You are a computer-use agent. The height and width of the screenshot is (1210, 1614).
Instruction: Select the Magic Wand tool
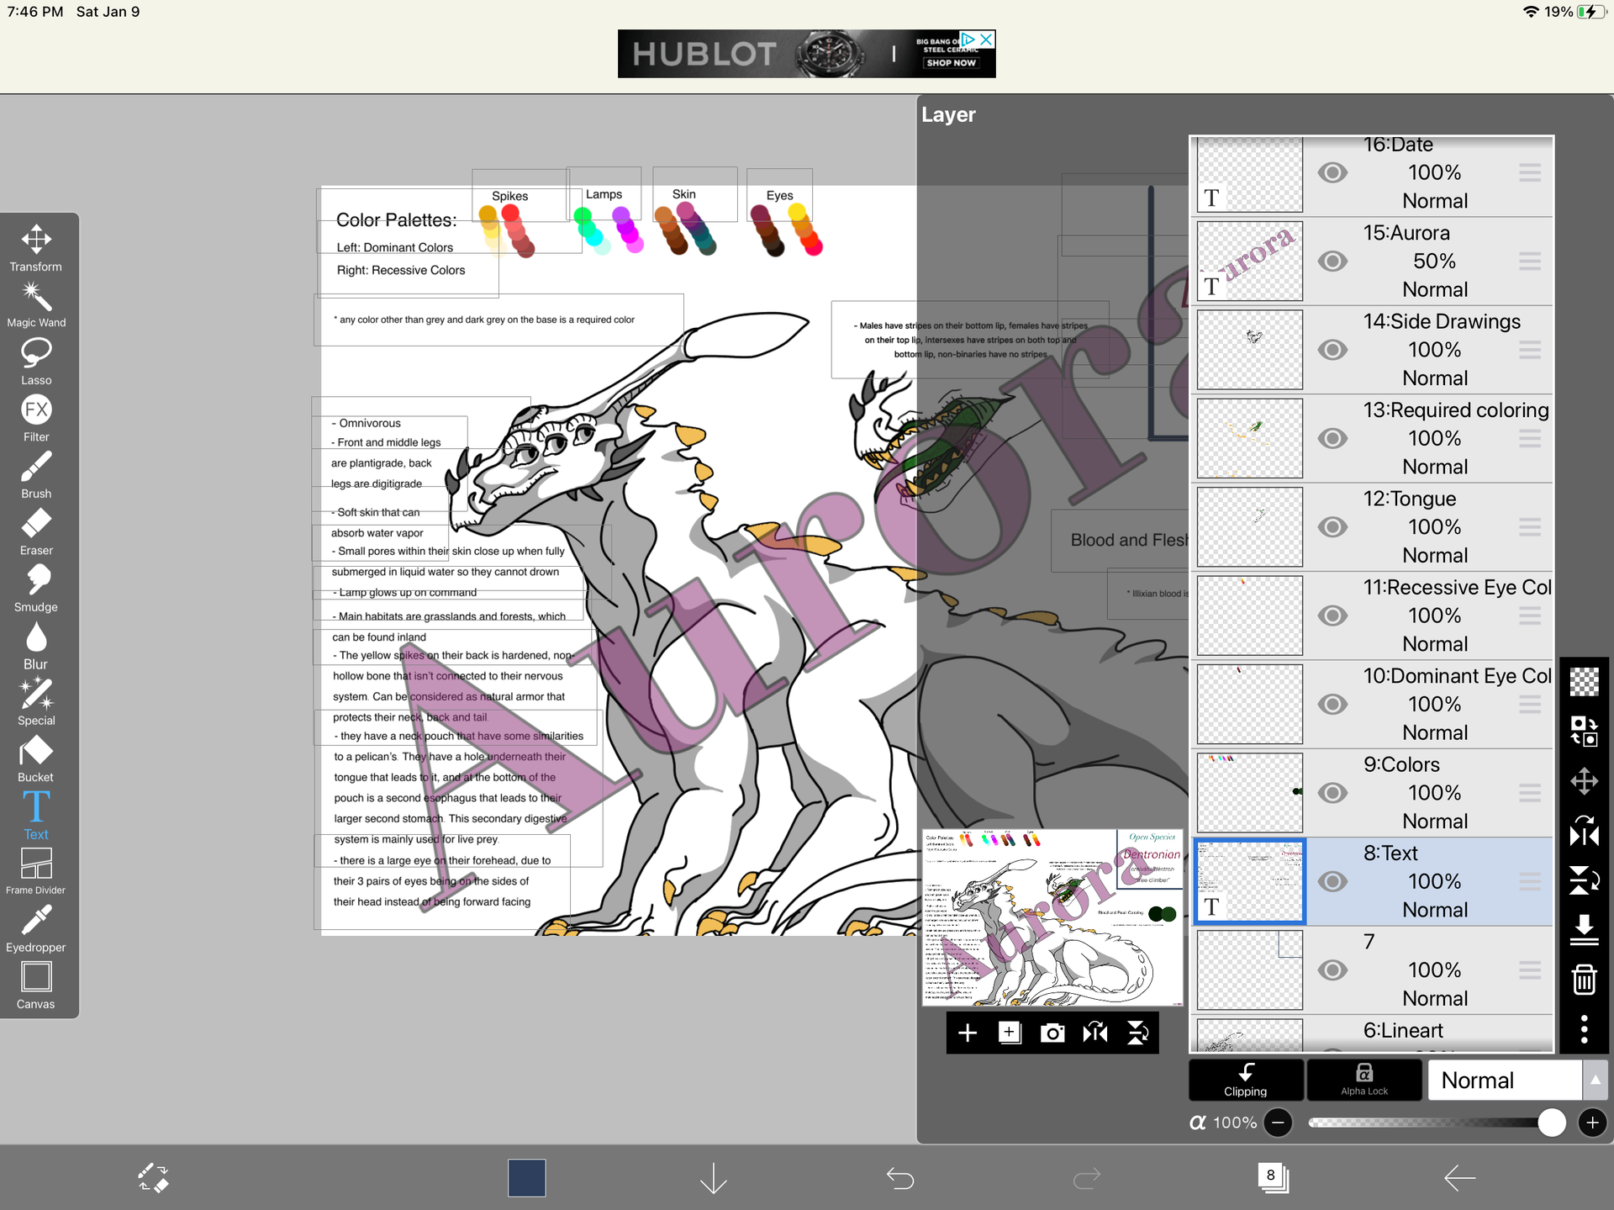(x=36, y=304)
